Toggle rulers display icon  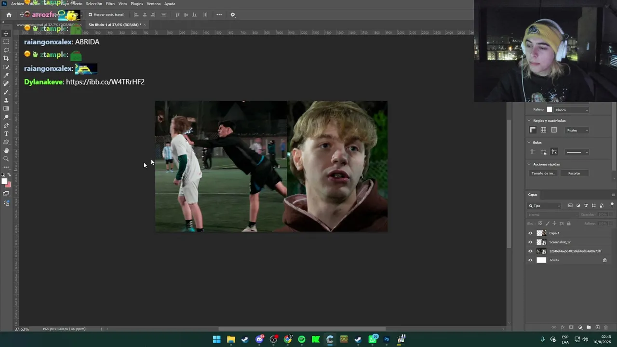tap(533, 130)
